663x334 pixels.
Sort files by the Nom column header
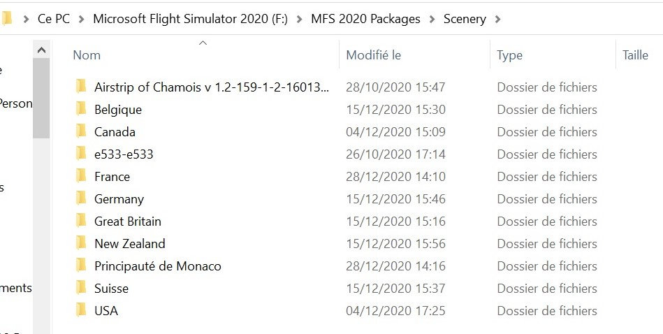coord(87,55)
